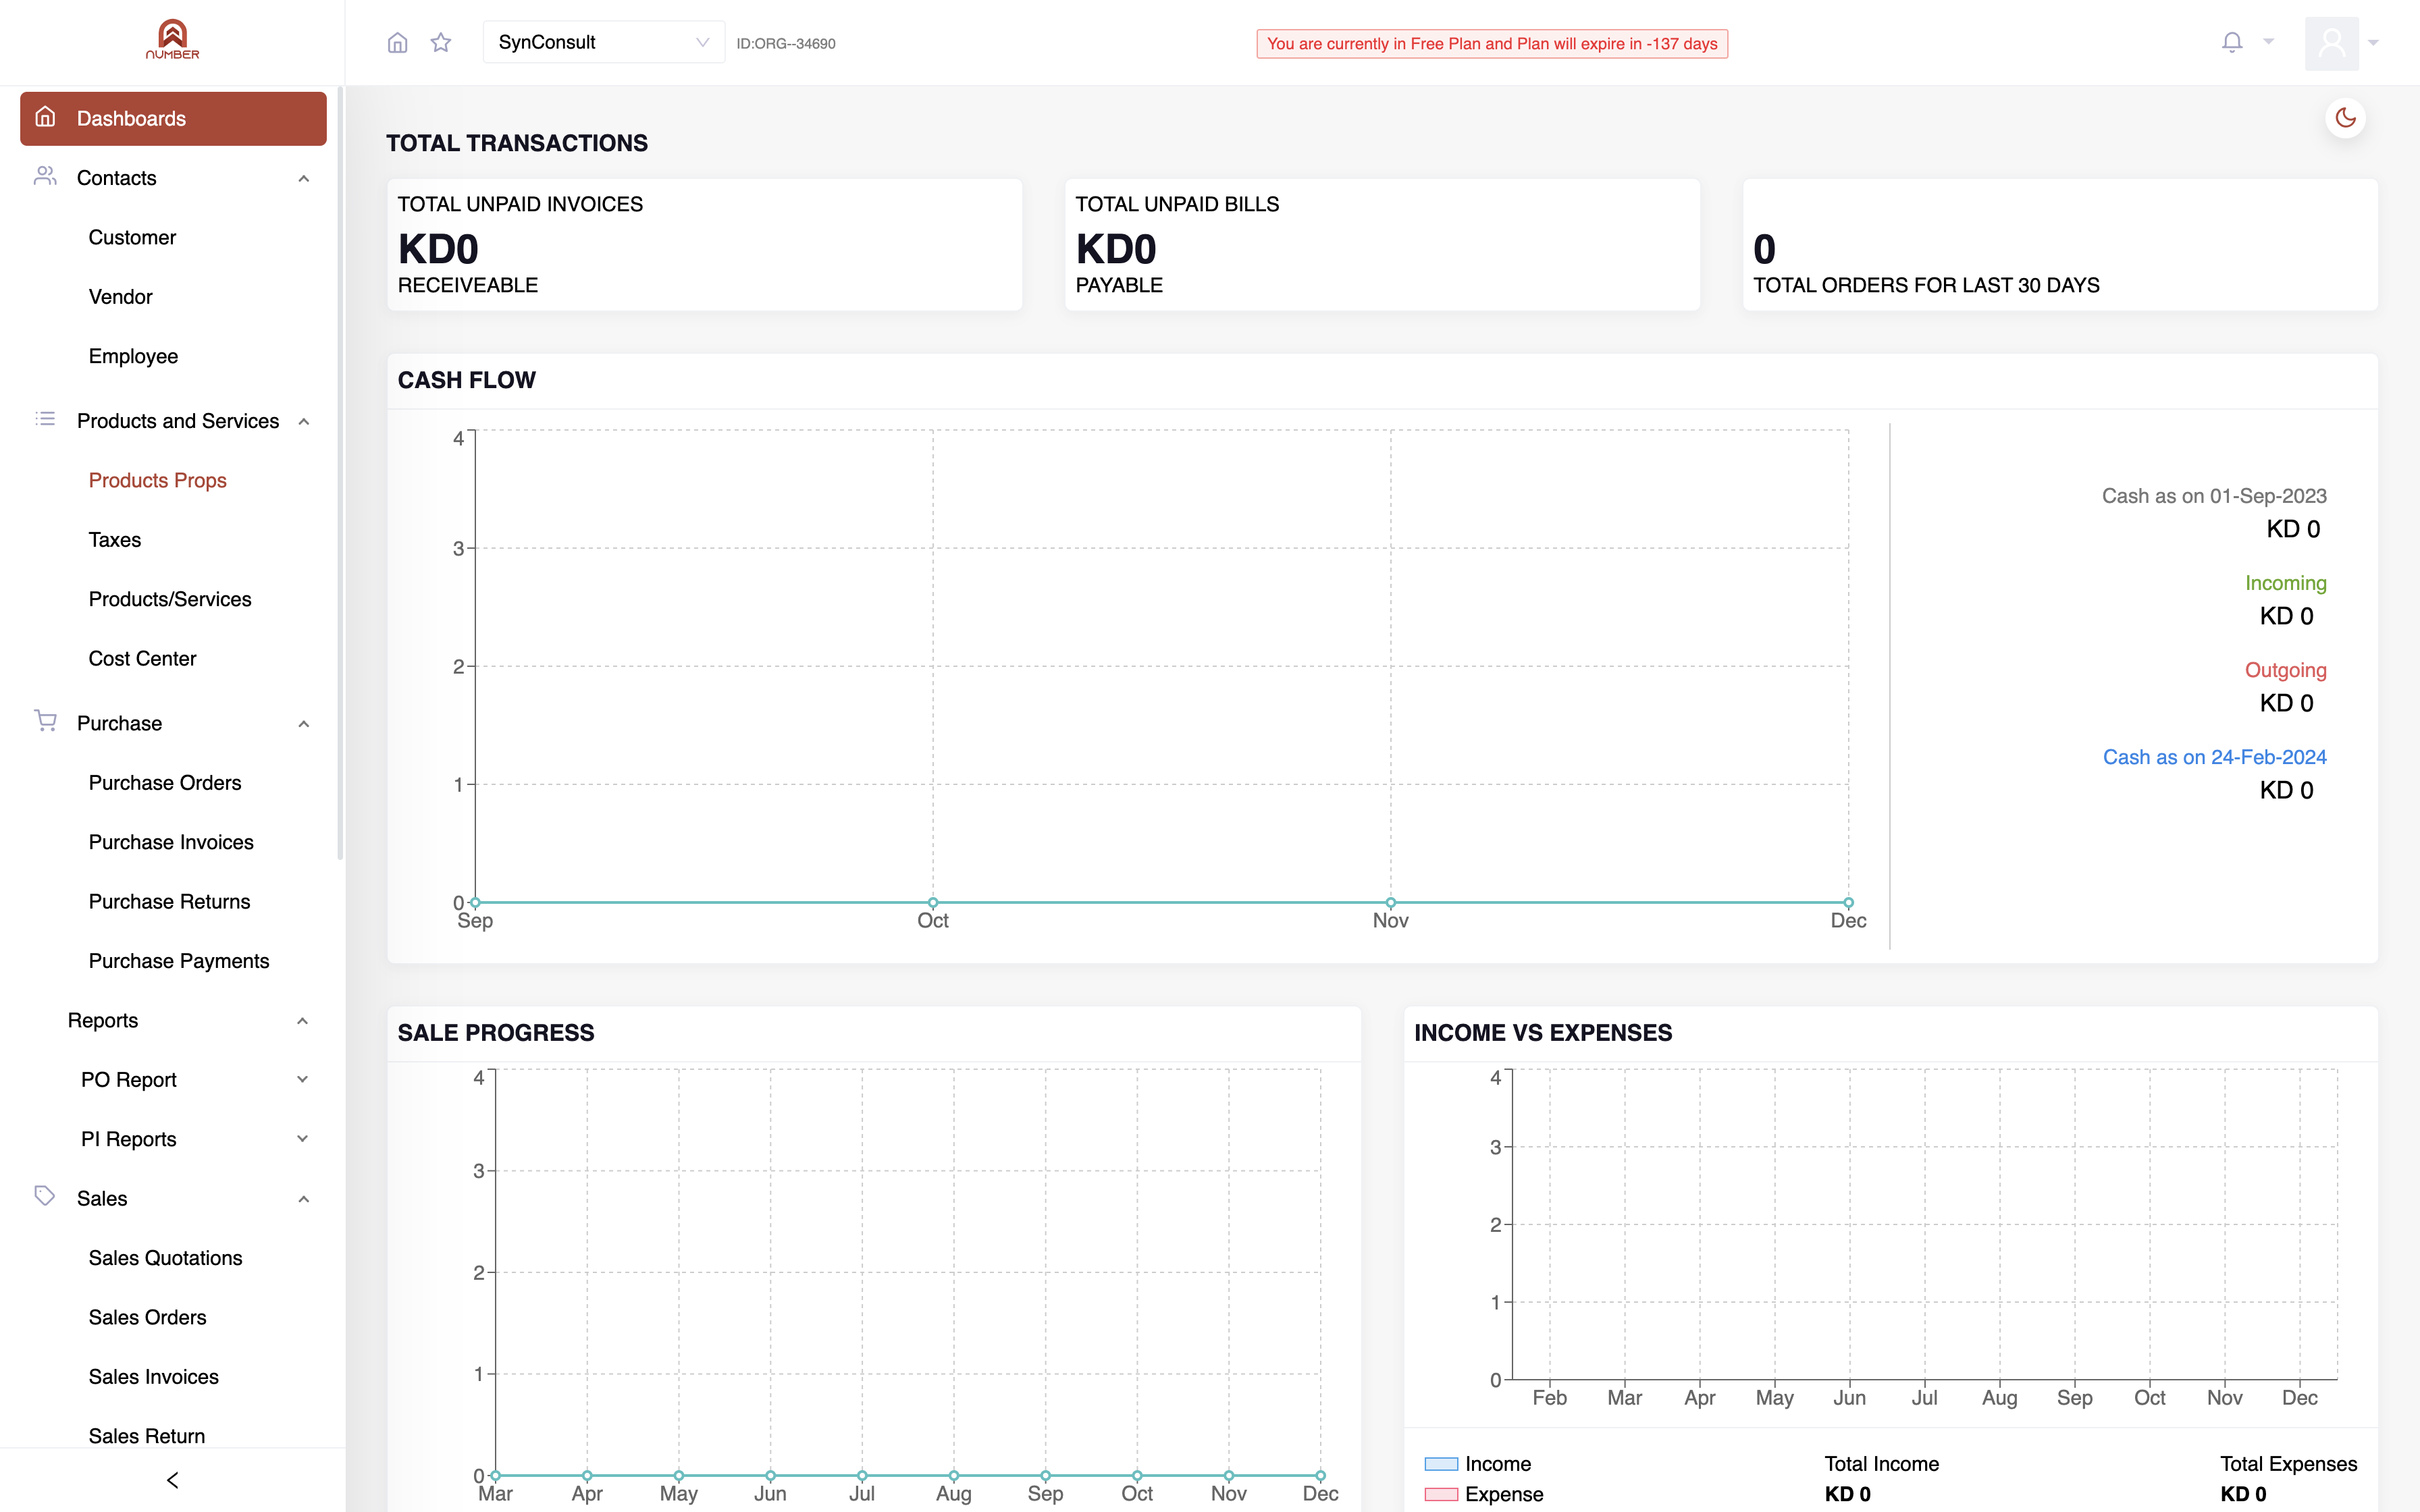Collapse the Products and Services chevron

303,421
